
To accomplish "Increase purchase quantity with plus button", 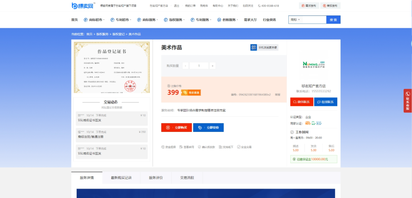I will (x=212, y=66).
